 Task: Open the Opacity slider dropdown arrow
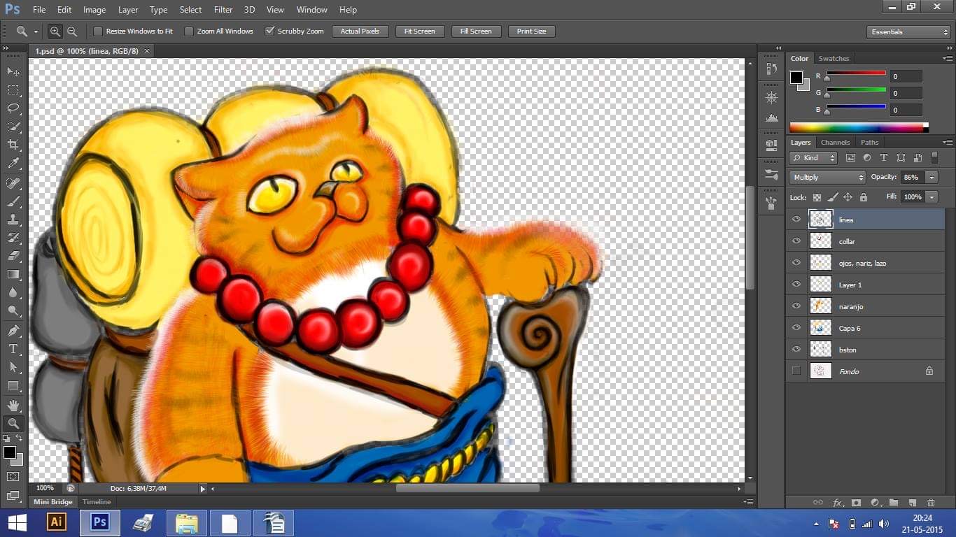pos(932,178)
